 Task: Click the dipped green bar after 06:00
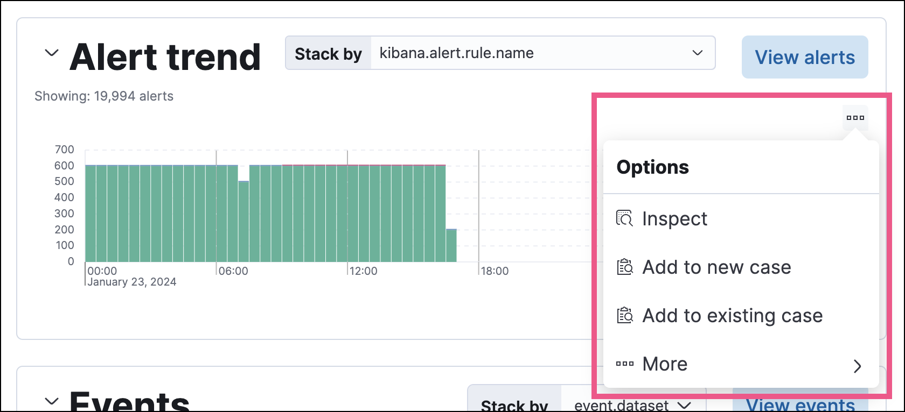[243, 222]
